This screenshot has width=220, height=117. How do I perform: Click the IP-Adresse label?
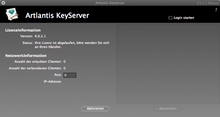tap(53, 81)
